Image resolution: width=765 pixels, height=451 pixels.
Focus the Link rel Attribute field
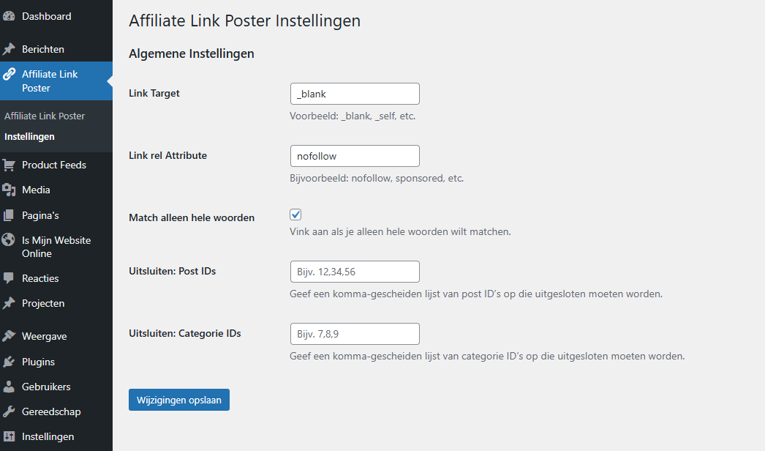tap(355, 156)
